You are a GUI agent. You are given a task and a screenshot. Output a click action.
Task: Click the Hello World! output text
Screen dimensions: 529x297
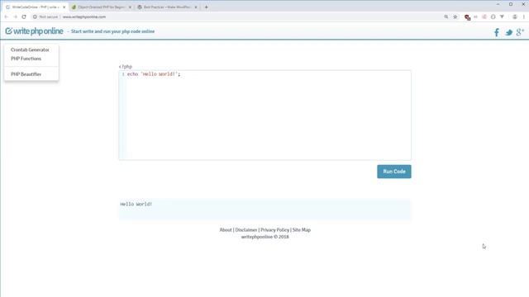tap(136, 204)
